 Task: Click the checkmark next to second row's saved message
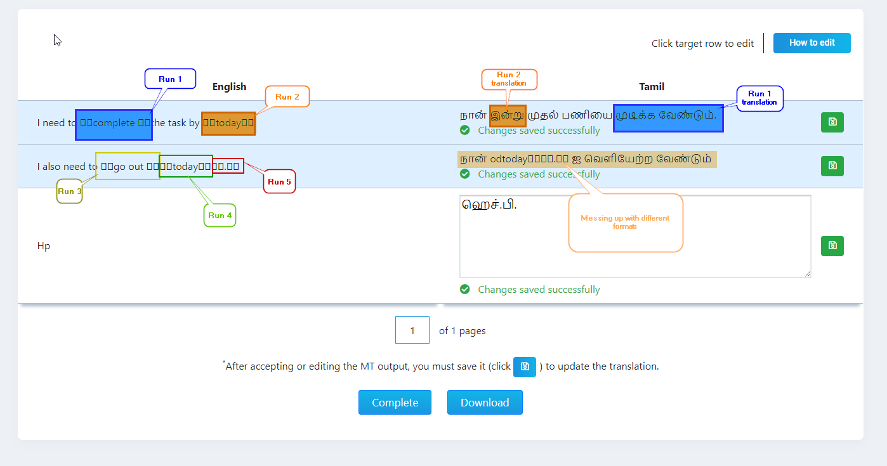[x=465, y=174]
